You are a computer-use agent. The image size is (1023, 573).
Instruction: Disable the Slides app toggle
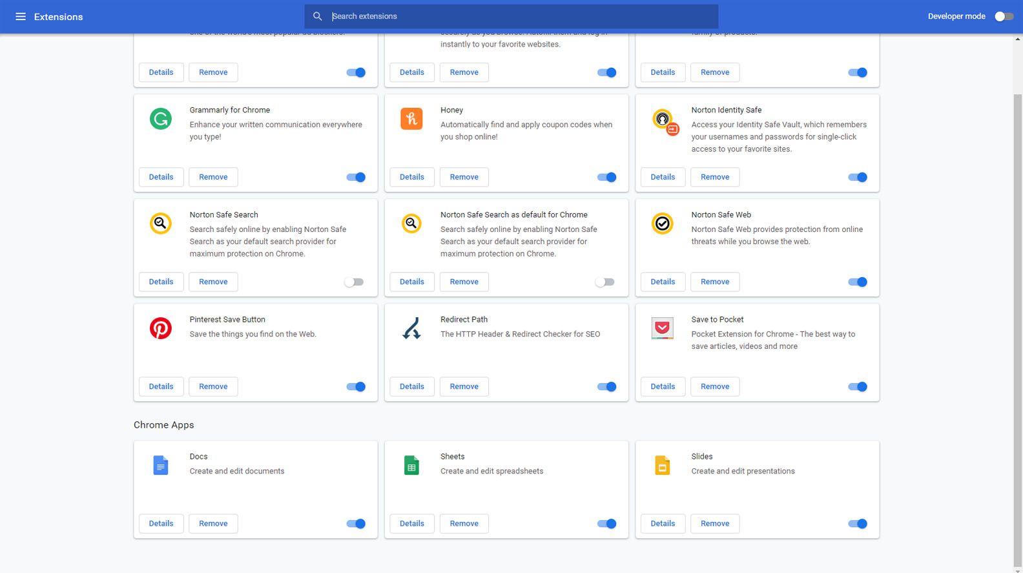(x=858, y=523)
